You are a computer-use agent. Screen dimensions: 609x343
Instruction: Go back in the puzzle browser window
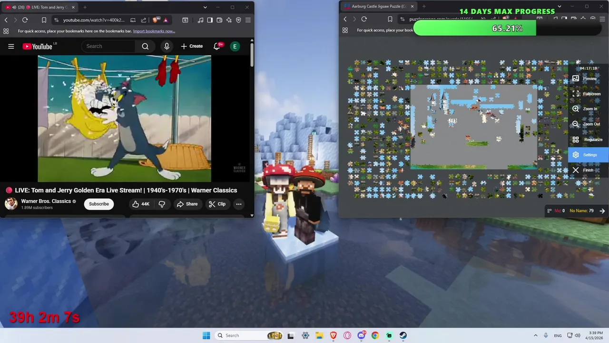click(x=345, y=19)
